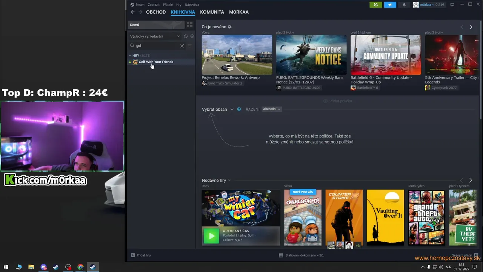
Task: Open Battlefield 6 Community Update thumbnail
Action: (x=386, y=55)
